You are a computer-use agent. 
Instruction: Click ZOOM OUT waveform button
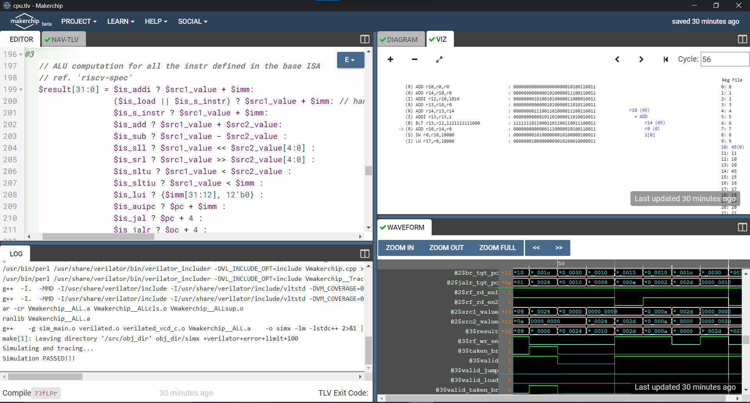click(x=446, y=248)
